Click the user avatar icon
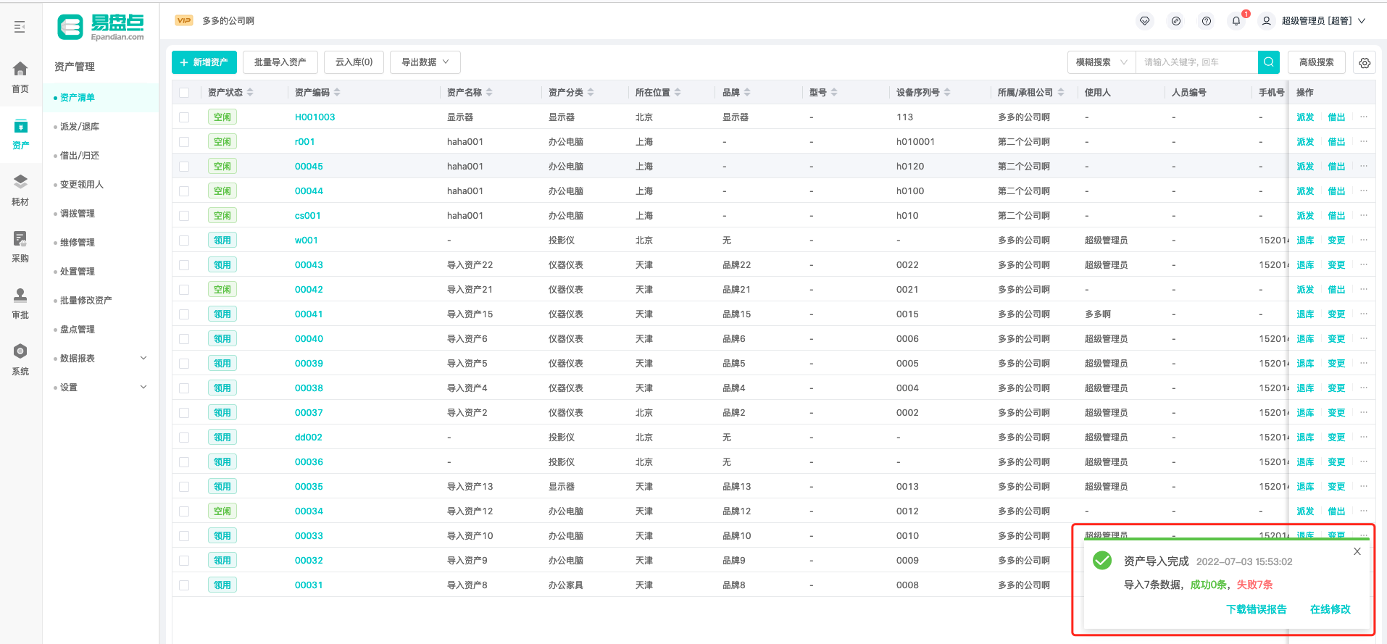1387x644 pixels. [x=1266, y=21]
